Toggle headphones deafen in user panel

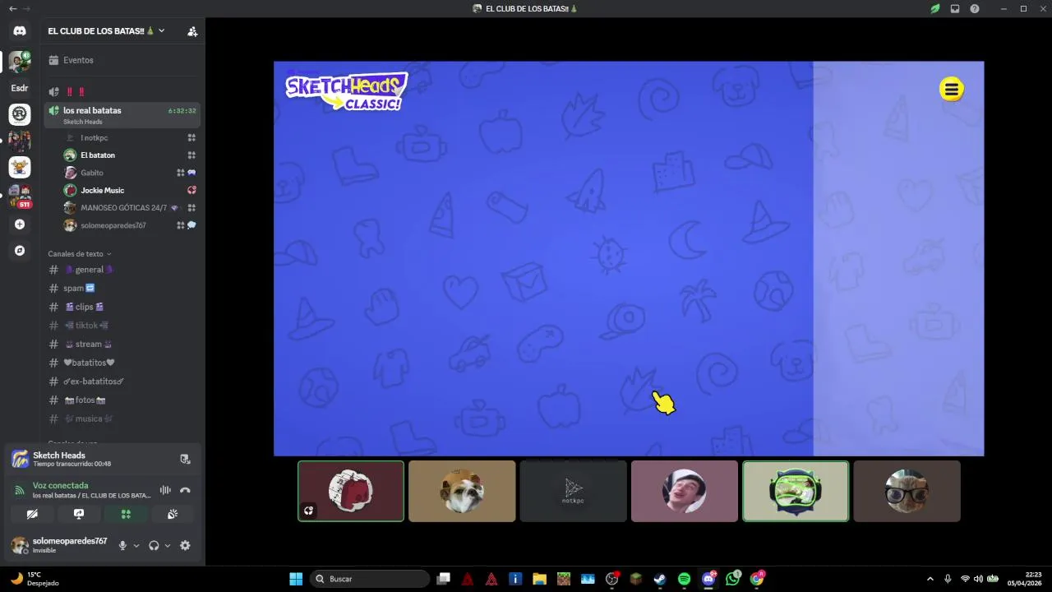[154, 545]
